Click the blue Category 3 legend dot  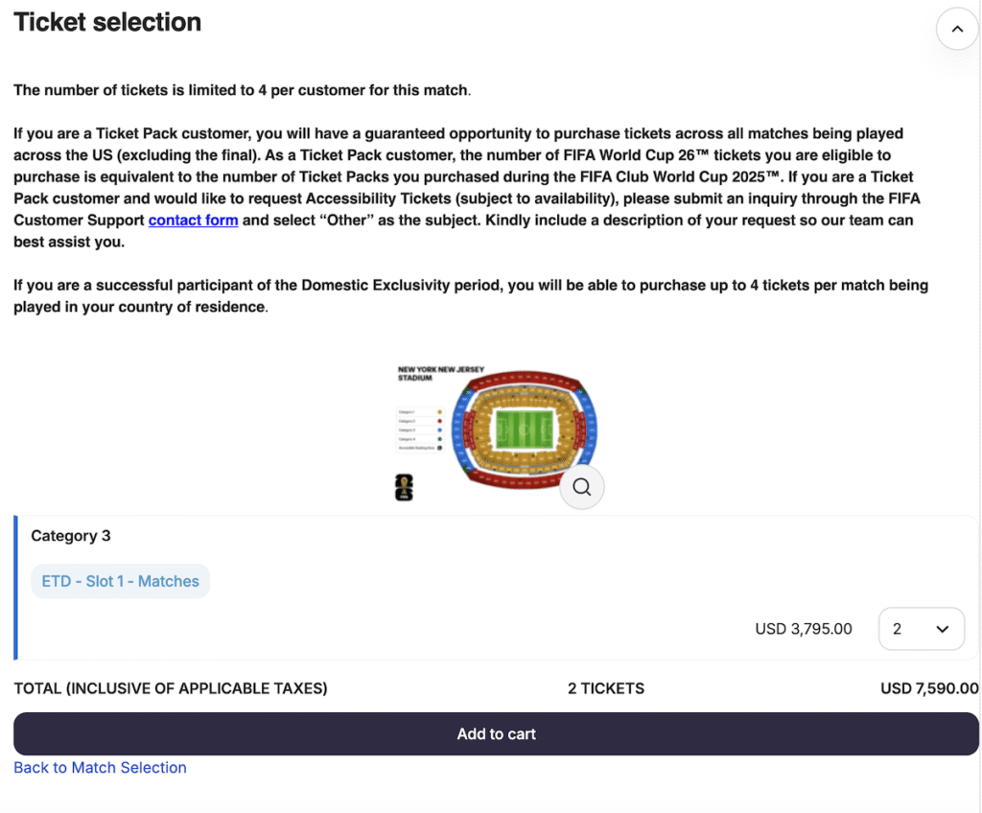tap(439, 430)
